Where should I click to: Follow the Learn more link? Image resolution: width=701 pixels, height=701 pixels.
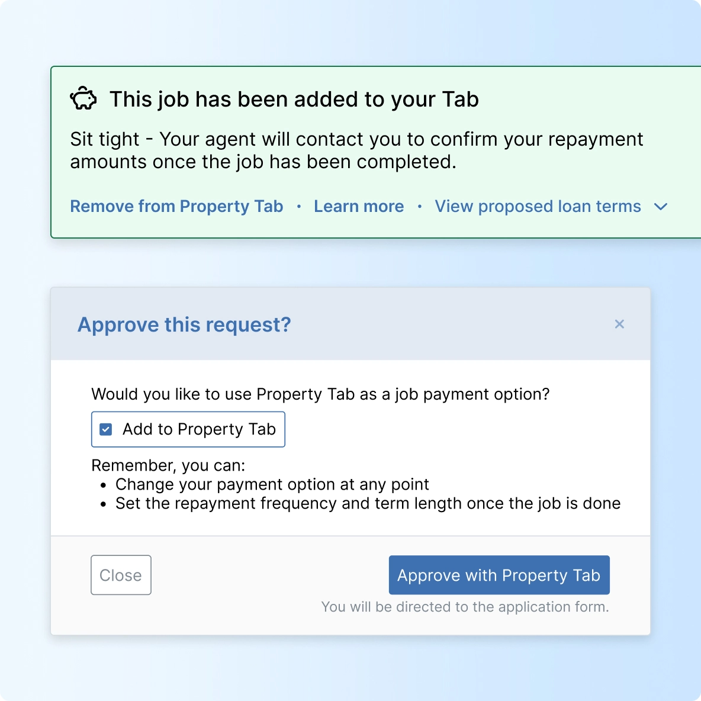tap(359, 207)
